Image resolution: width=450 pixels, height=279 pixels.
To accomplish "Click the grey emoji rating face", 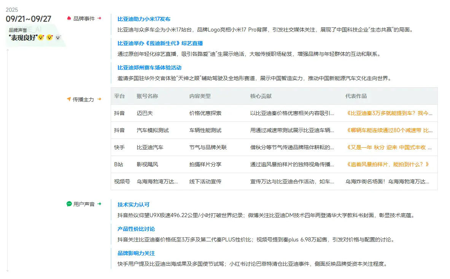I will pos(58,38).
